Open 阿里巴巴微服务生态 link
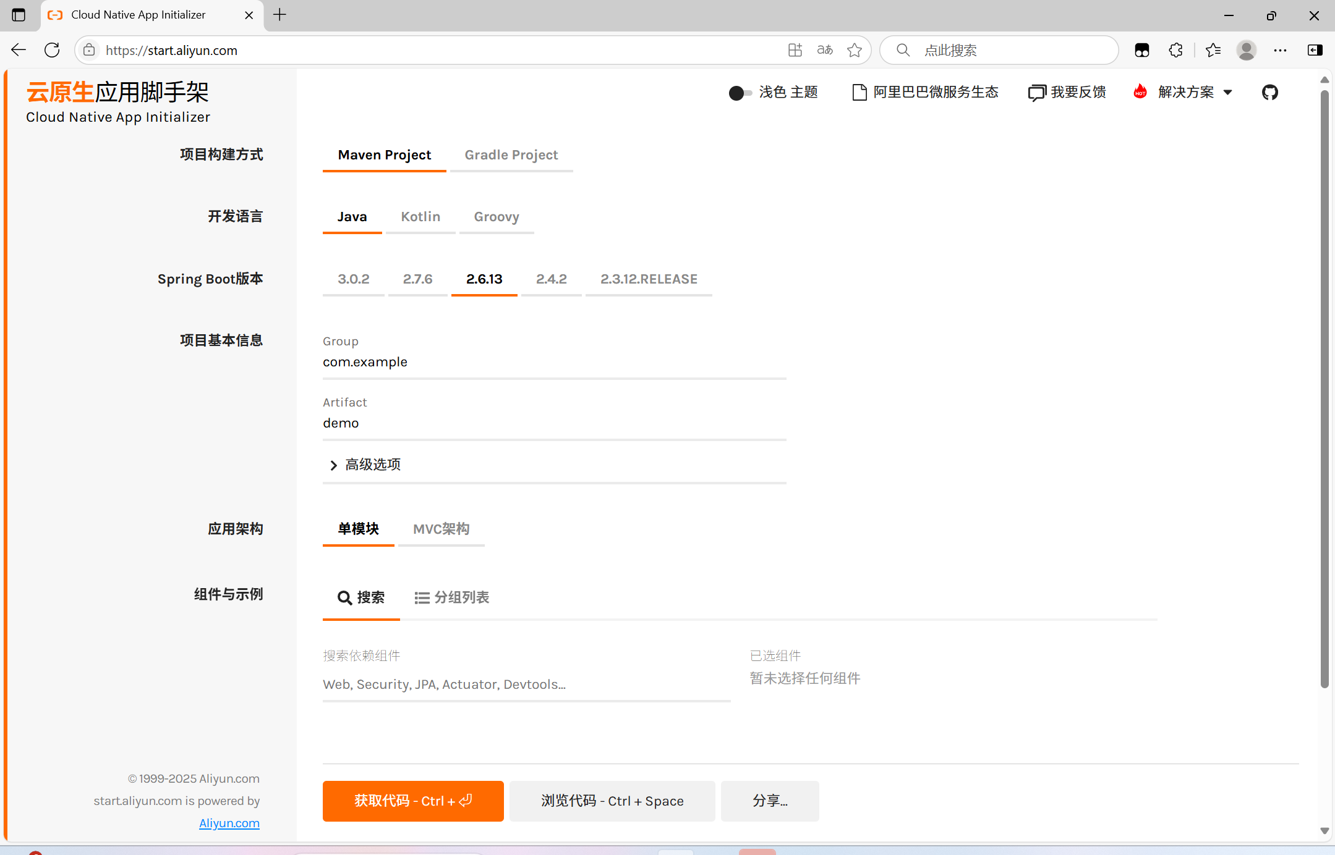1335x855 pixels. [x=926, y=93]
